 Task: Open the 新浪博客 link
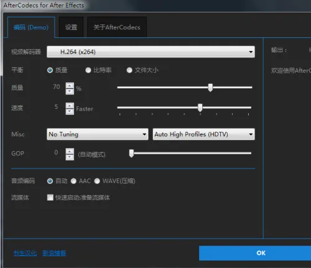[54, 253]
